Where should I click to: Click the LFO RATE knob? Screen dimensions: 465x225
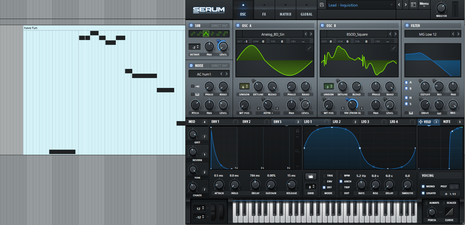click(361, 185)
